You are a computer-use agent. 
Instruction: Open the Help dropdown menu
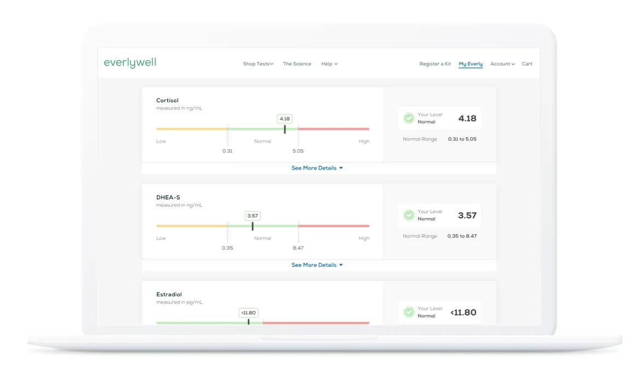click(x=329, y=64)
